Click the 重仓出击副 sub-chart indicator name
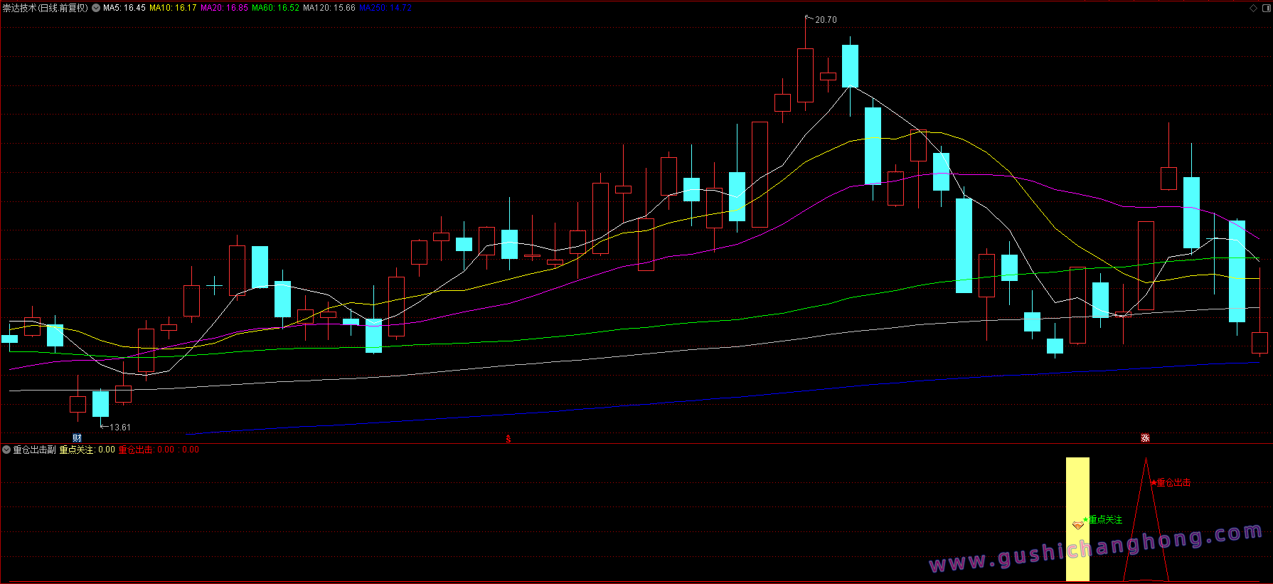The height and width of the screenshot is (584, 1273). pos(34,450)
